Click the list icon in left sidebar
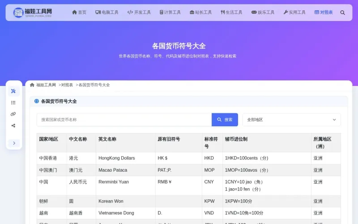Image resolution: width=358 pixels, height=224 pixels. tap(13, 103)
